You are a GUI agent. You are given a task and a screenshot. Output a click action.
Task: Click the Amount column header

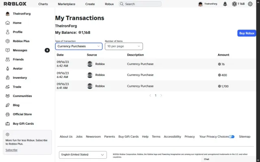pyautogui.click(x=223, y=55)
